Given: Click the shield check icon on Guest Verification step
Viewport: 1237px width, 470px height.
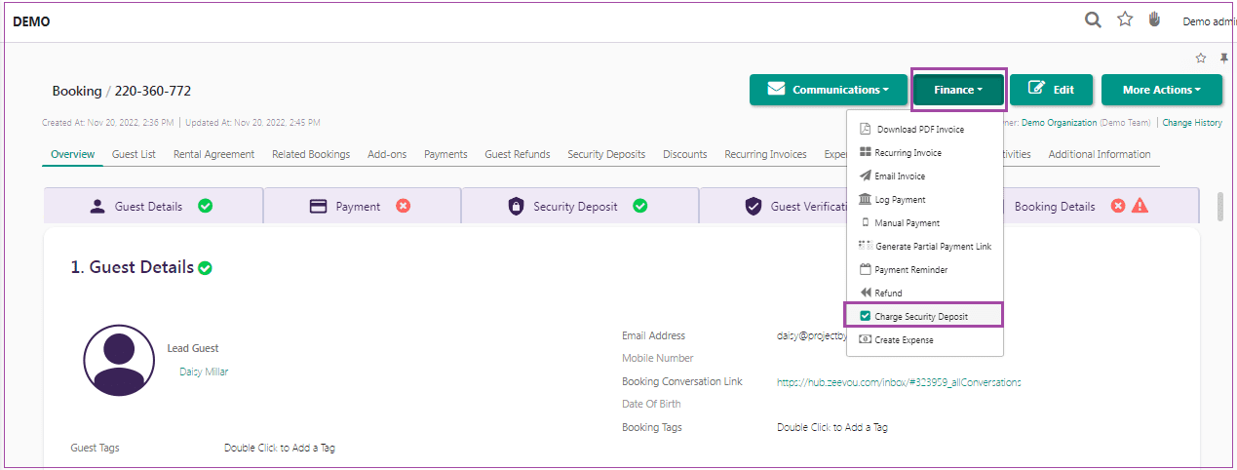Looking at the screenshot, I should click(x=753, y=207).
